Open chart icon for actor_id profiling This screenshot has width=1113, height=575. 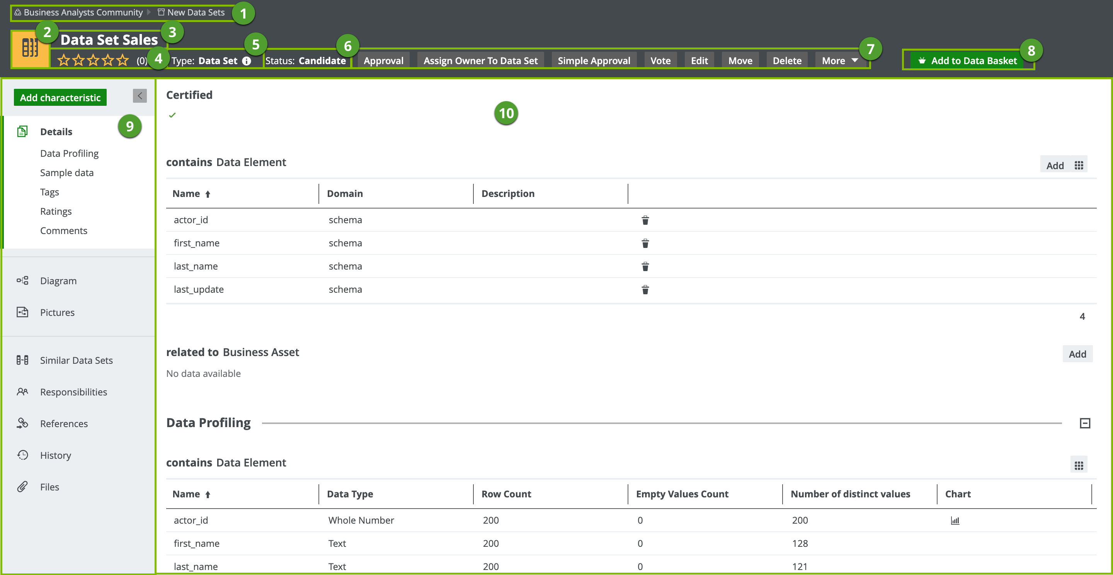tap(955, 521)
